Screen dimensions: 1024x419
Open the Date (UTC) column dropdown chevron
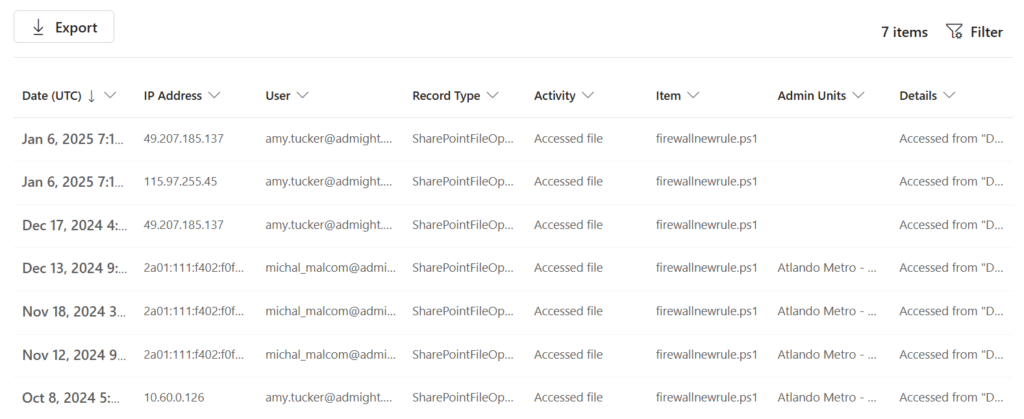110,95
